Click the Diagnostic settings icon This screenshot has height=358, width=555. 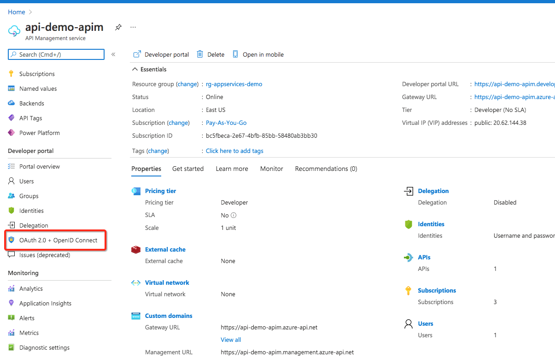pyautogui.click(x=12, y=347)
